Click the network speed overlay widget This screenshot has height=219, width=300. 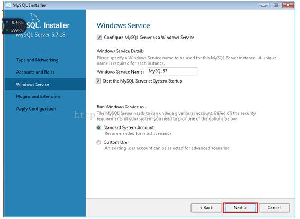coord(14,26)
